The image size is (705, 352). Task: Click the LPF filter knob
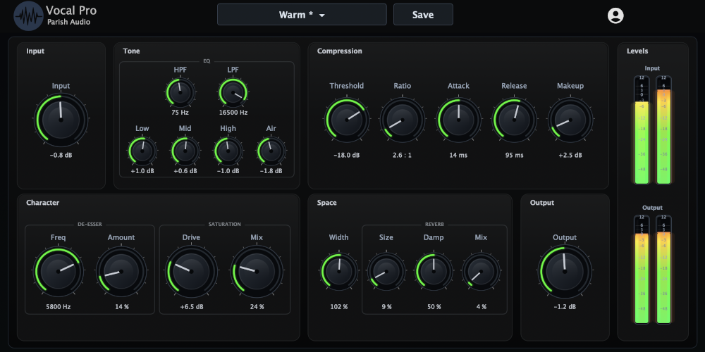point(233,92)
